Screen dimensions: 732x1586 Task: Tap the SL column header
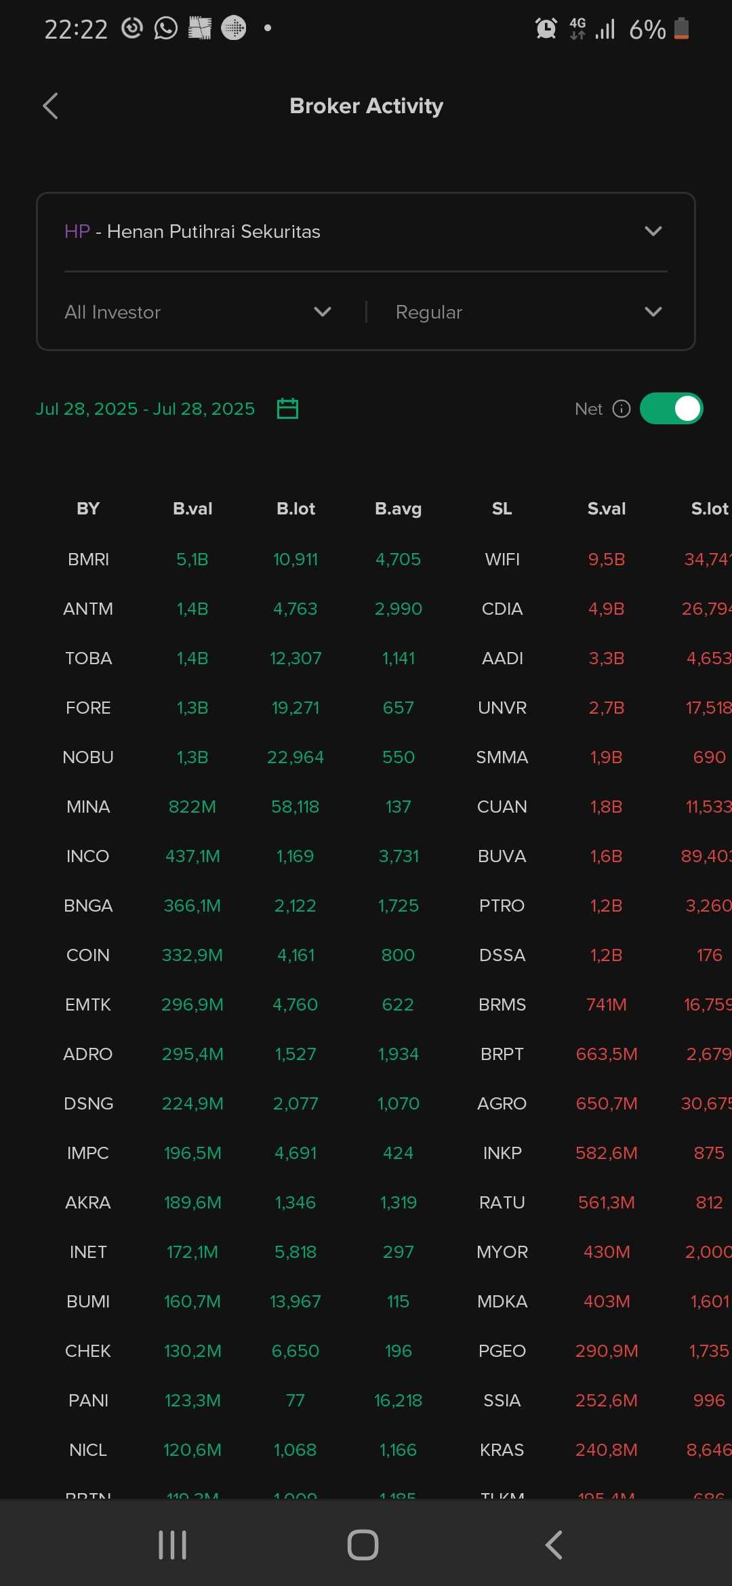(x=502, y=508)
